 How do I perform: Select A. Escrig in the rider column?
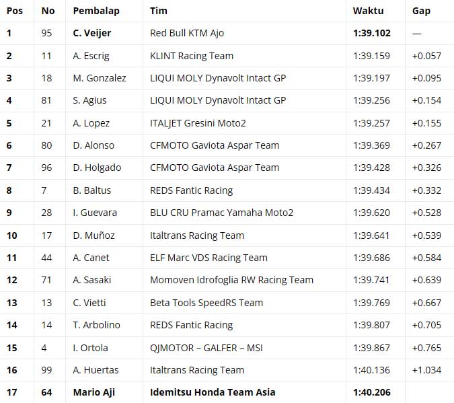pos(91,56)
